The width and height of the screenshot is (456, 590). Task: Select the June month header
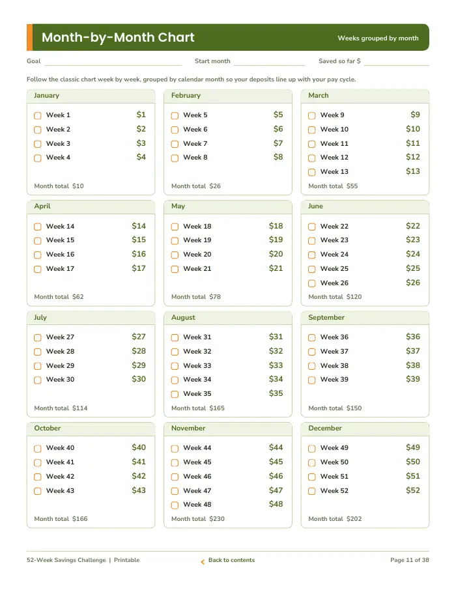(365, 206)
